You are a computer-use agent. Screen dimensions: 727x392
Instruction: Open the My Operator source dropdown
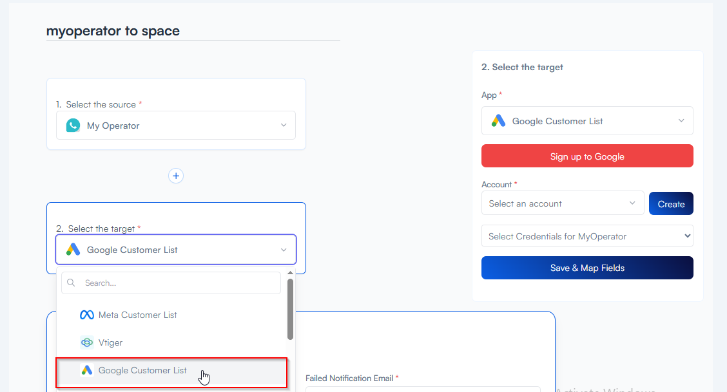click(176, 126)
